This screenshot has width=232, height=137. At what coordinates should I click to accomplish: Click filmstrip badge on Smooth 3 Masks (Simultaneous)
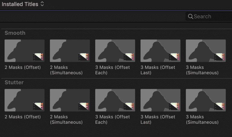(219, 57)
